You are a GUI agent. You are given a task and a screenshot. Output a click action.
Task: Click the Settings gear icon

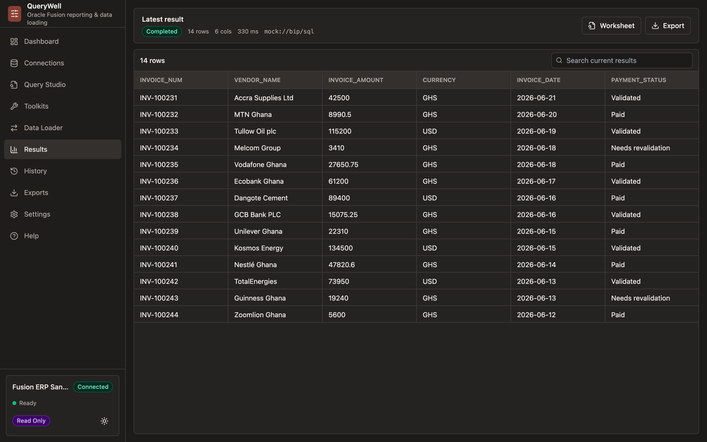coord(14,214)
